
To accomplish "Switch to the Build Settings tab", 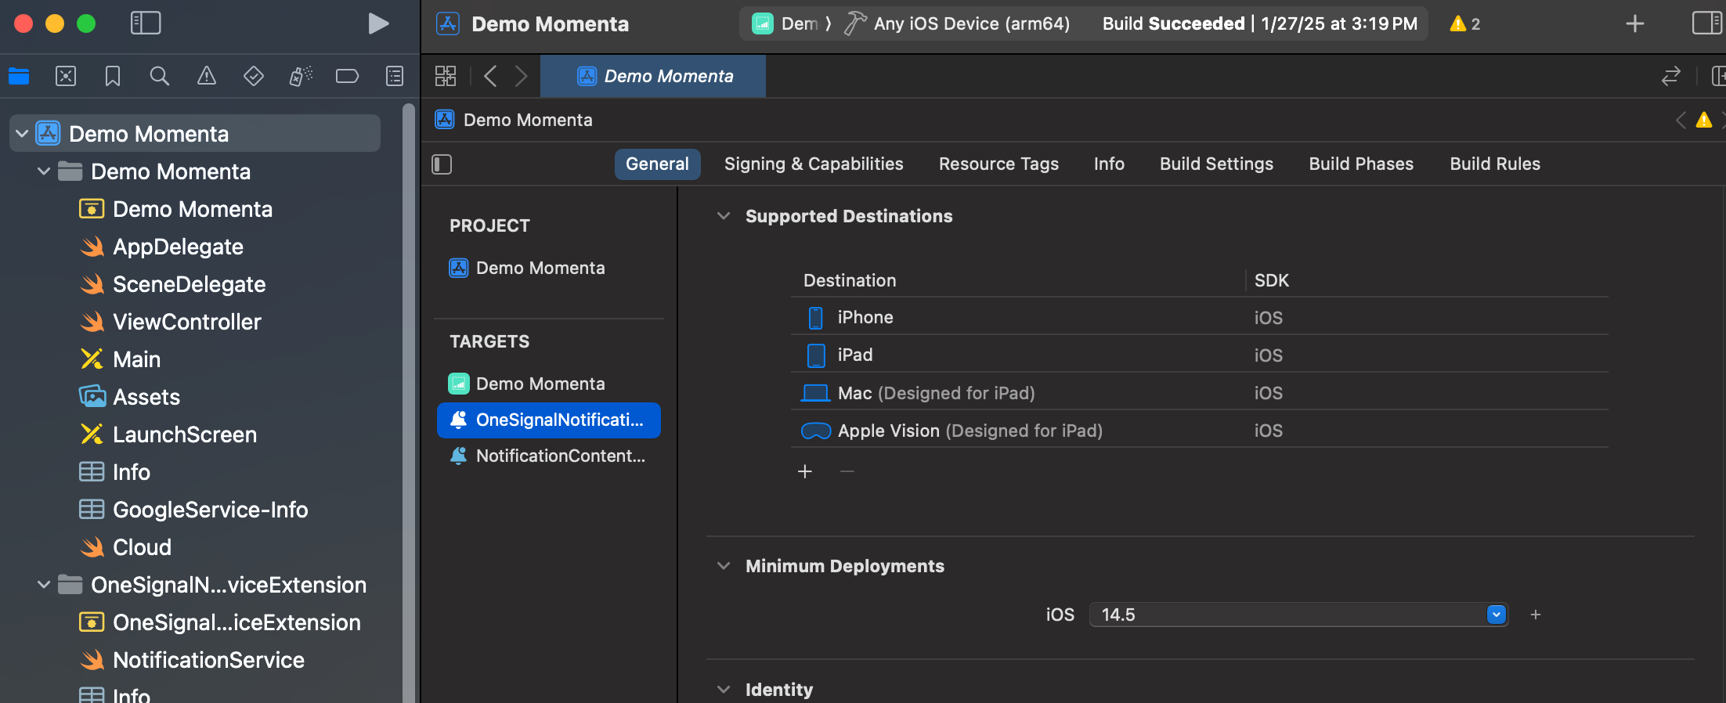I will 1216,164.
